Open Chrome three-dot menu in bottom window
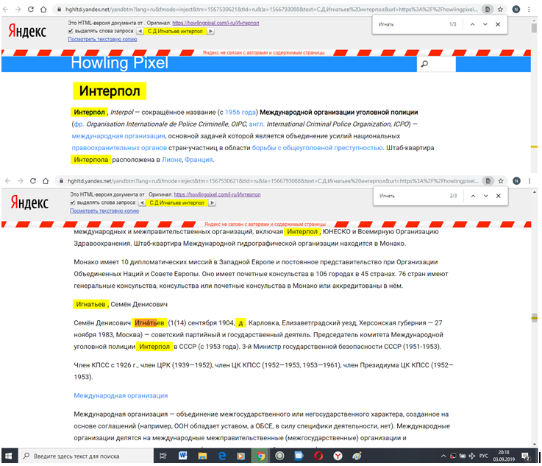The image size is (542, 466). pyautogui.click(x=529, y=180)
